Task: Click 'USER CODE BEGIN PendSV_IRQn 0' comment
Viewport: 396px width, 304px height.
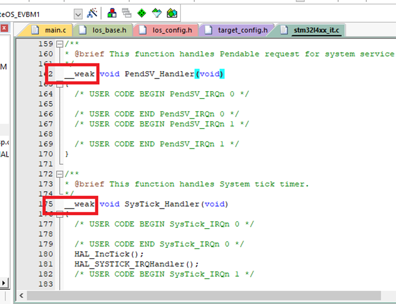Action: [x=162, y=94]
